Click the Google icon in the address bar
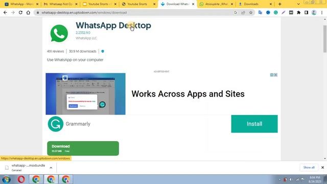 click(x=236, y=12)
